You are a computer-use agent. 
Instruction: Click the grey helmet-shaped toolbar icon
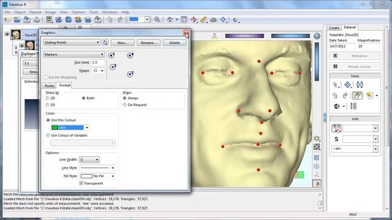213,20
